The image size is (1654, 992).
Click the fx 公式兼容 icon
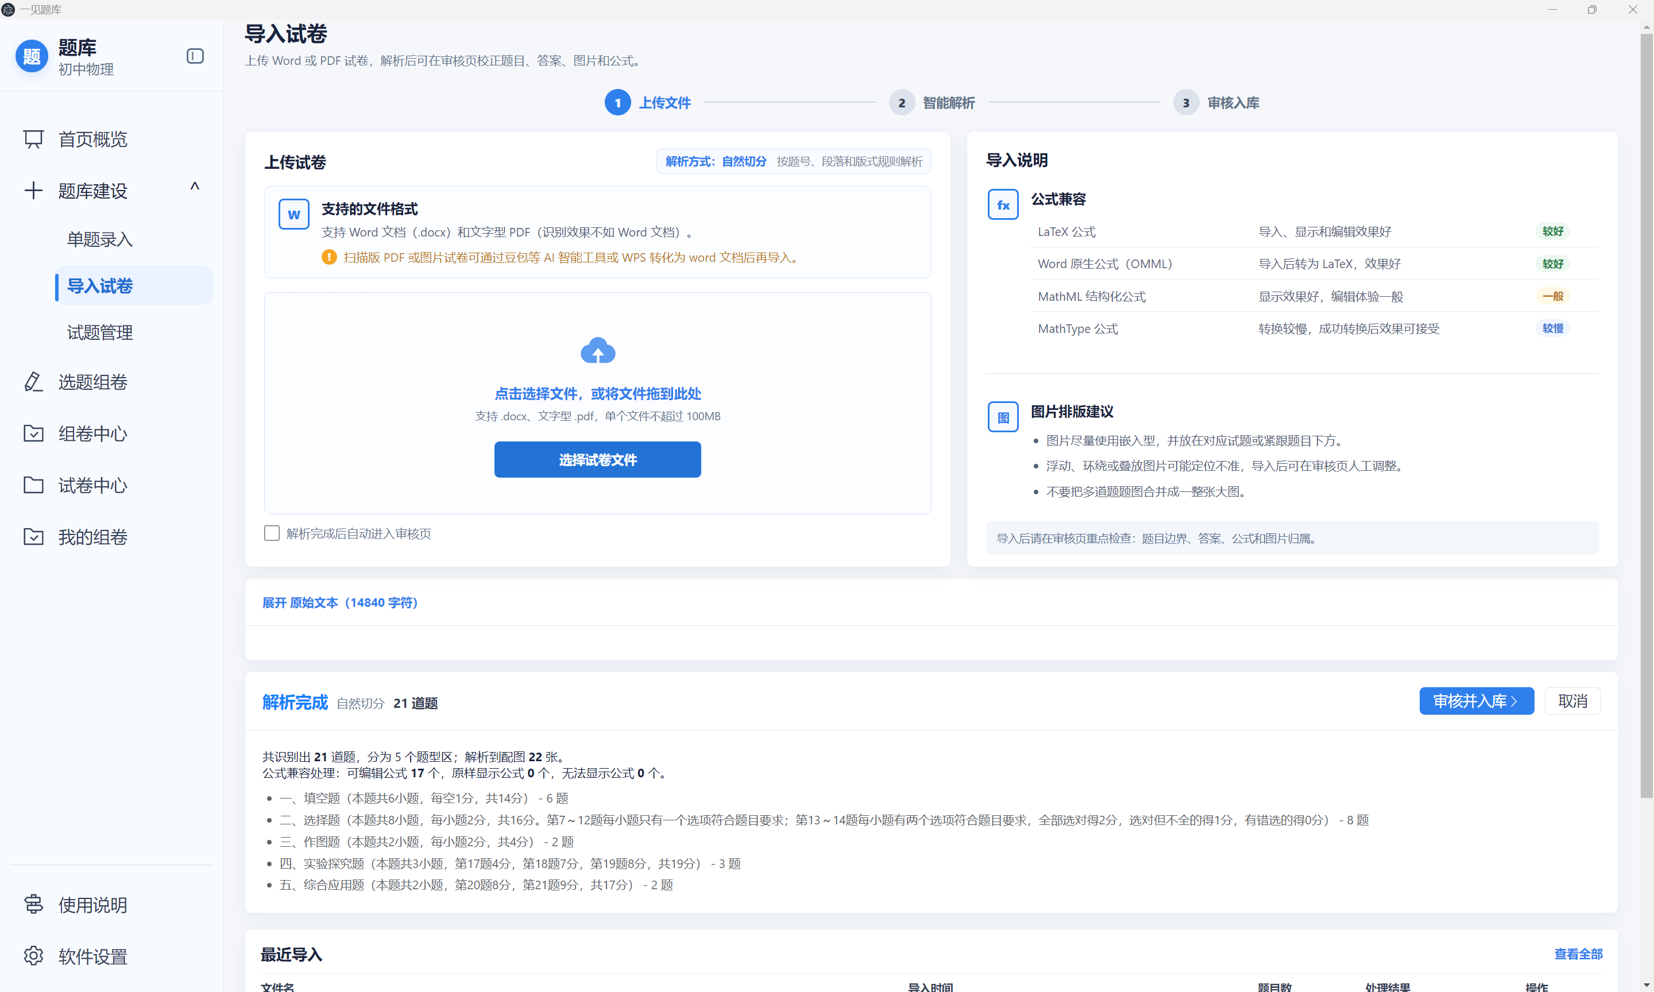click(x=1003, y=204)
